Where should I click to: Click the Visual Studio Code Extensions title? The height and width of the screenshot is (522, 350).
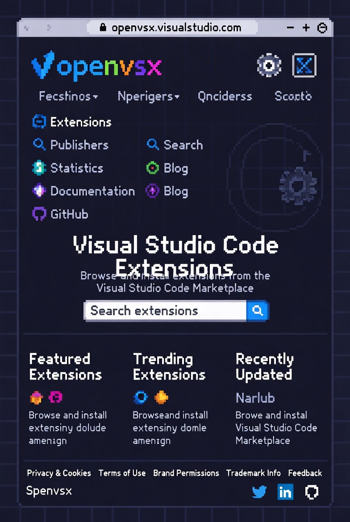[175, 256]
